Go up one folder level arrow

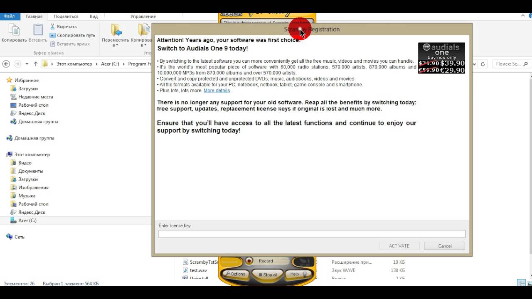click(x=36, y=64)
